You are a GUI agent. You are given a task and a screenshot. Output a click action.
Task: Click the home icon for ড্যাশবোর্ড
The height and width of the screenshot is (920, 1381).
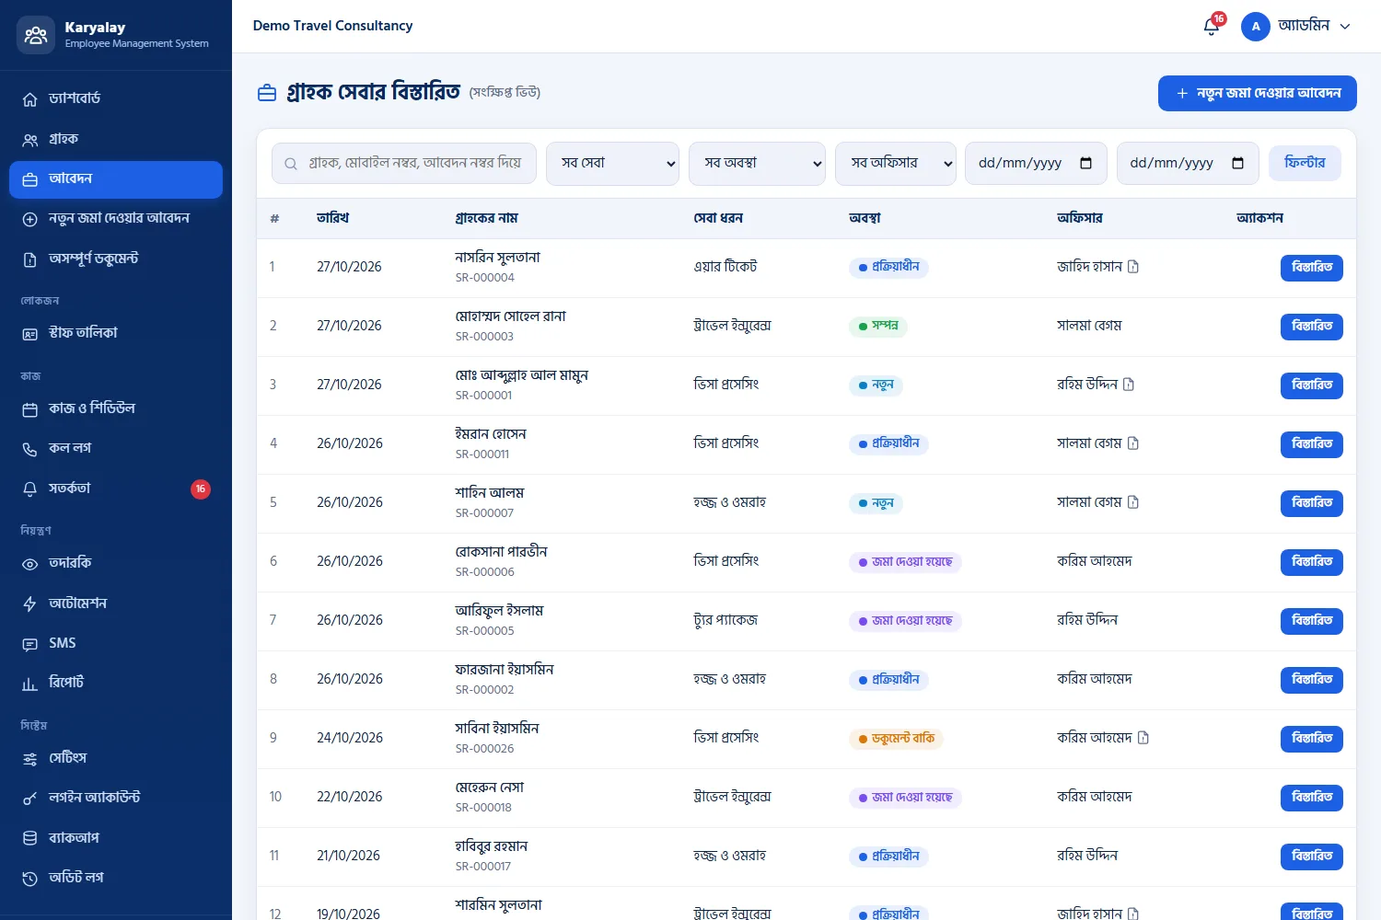click(x=30, y=99)
